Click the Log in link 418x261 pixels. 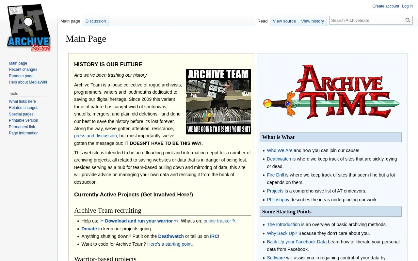pos(407,6)
